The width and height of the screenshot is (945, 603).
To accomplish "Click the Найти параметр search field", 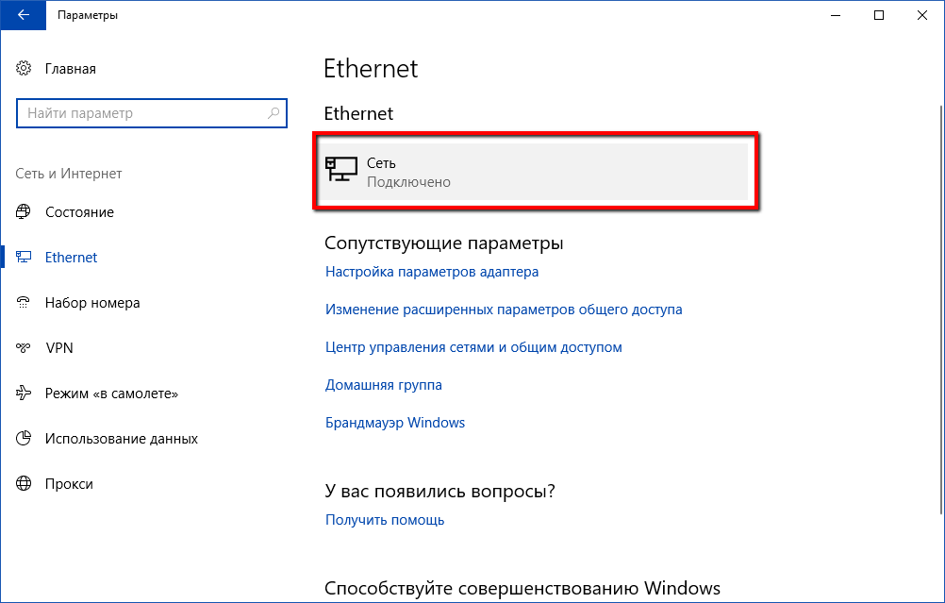I will pyautogui.click(x=141, y=112).
